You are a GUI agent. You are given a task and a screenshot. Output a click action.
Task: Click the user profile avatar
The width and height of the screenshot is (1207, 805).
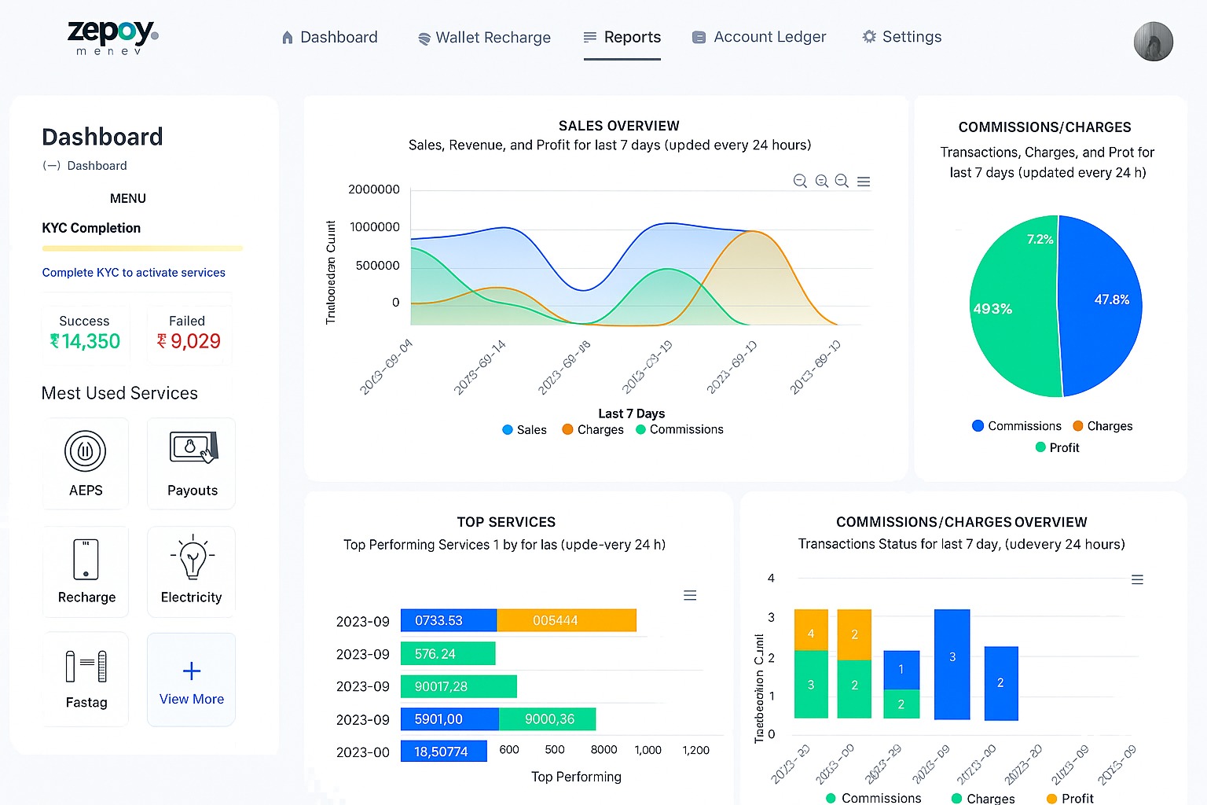(1153, 42)
